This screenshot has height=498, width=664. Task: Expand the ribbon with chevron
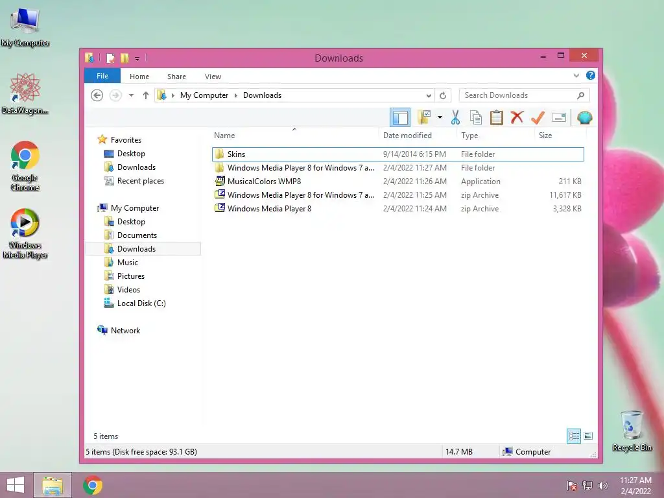pyautogui.click(x=576, y=75)
